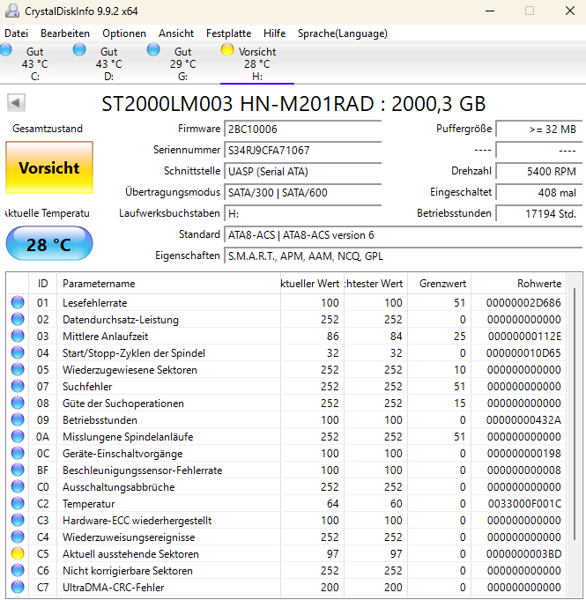Click status orb of Start/Stopp-Zyklen row
The width and height of the screenshot is (586, 600).
click(18, 352)
